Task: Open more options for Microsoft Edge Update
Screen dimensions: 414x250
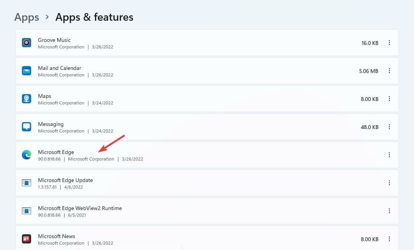Action: (x=389, y=183)
